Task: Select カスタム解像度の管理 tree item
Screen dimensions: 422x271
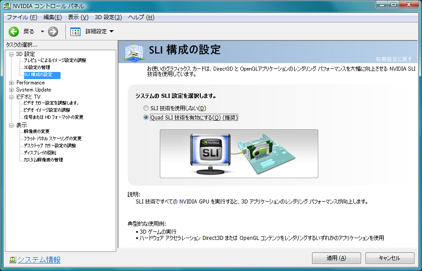Action: (x=43, y=160)
